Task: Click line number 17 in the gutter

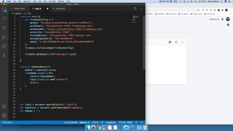Action: point(14,67)
